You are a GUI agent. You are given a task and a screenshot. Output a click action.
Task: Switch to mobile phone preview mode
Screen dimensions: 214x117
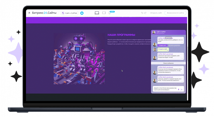[109, 13]
